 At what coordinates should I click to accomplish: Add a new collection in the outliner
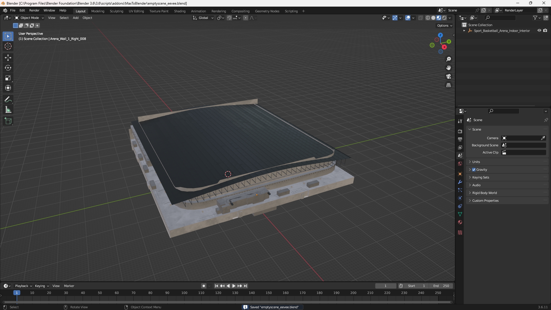point(546,18)
